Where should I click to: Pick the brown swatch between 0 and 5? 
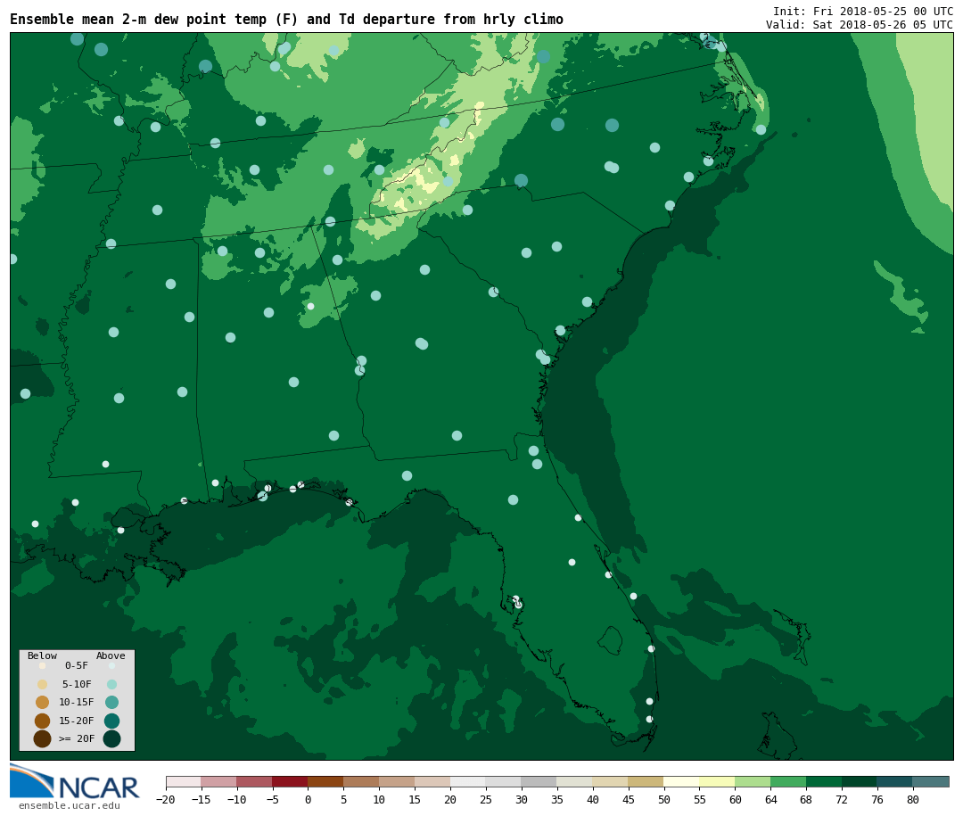325,782
